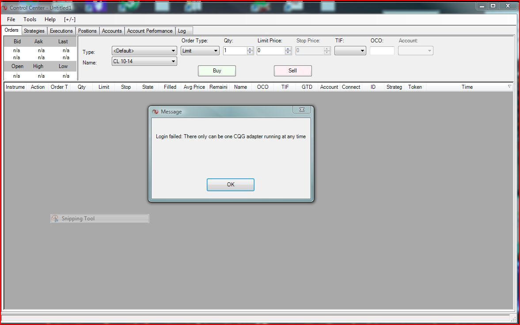Viewport: 520px width, 325px height.
Task: Increase Limit Price with up arrow
Action: [288, 49]
